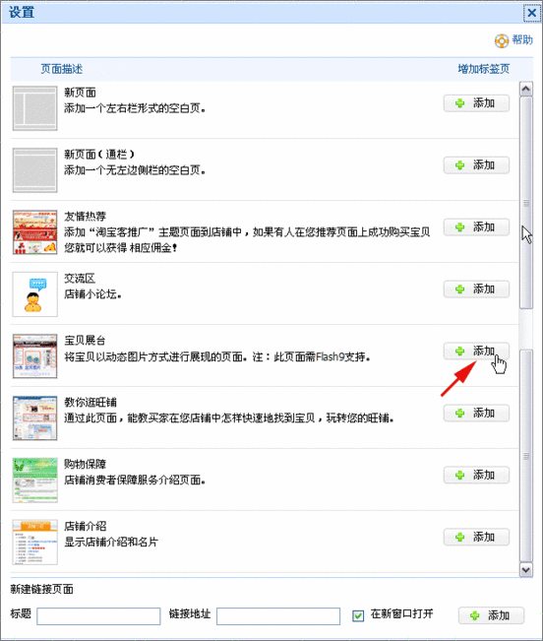Focus the 链接地址 input field
Image resolution: width=543 pixels, height=641 pixels.
[x=278, y=616]
